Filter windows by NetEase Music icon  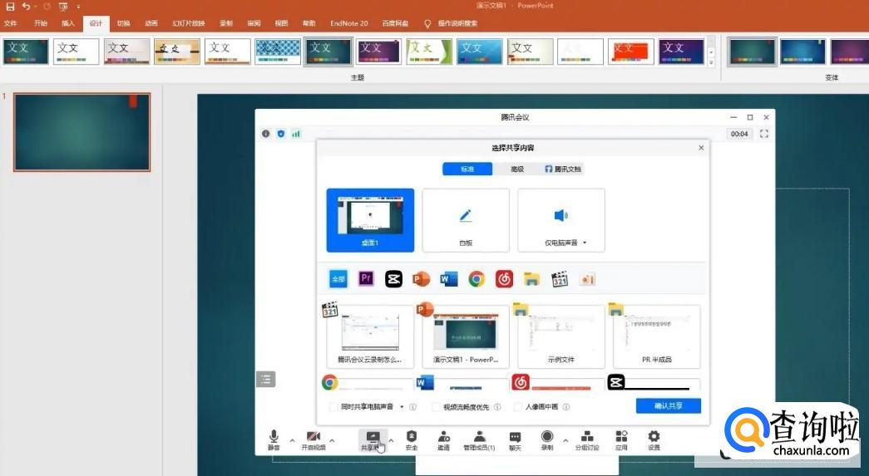pos(504,278)
